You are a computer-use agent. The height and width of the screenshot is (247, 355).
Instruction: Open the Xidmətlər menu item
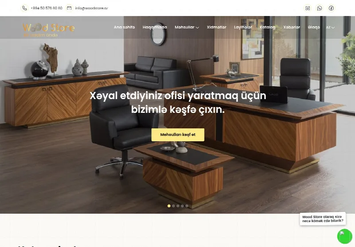coord(217,27)
